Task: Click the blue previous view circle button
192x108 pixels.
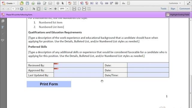Action: tap(22, 9)
